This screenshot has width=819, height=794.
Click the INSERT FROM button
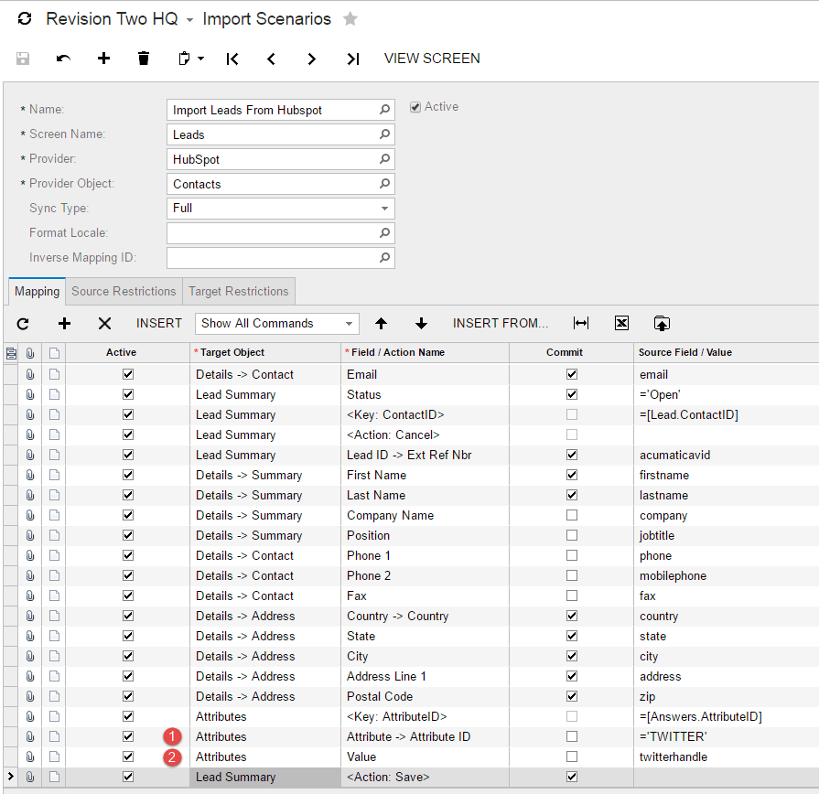501,323
